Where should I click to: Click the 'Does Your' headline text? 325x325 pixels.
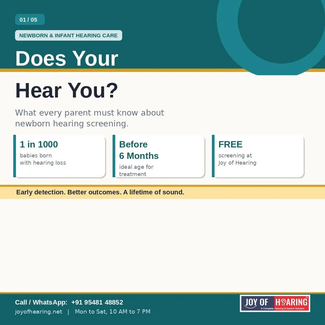[x=67, y=58]
